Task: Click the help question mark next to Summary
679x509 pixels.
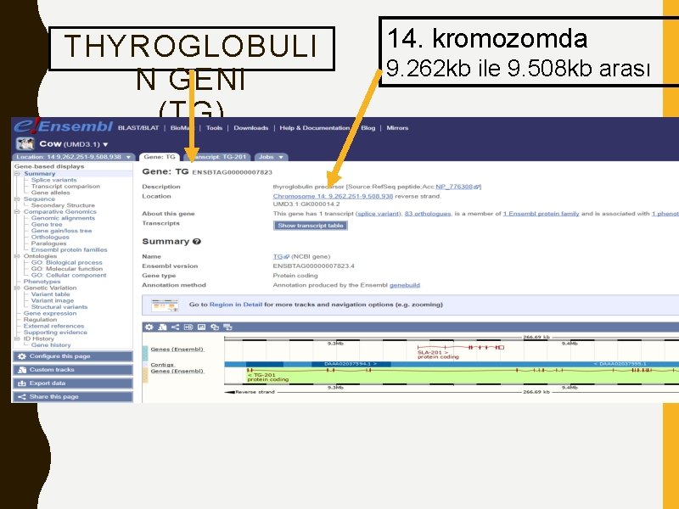Action: [196, 241]
